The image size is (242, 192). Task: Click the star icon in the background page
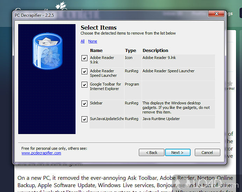230,83
